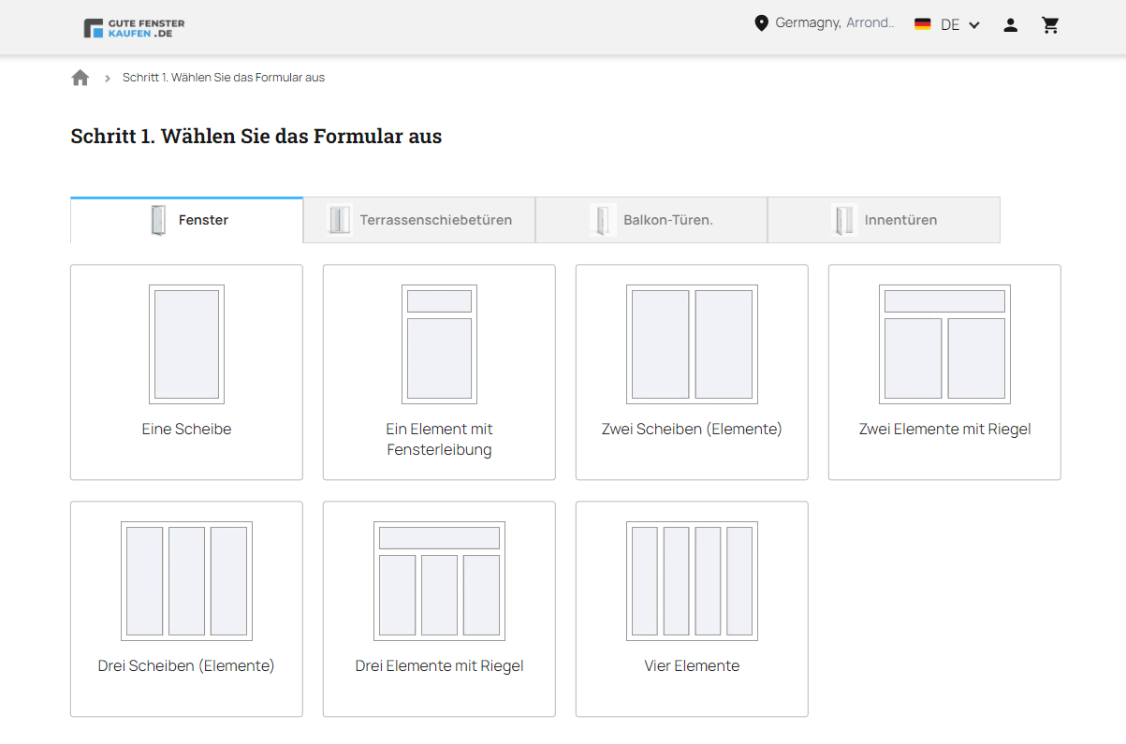
Task: Click the German flag icon
Action: coord(923,24)
